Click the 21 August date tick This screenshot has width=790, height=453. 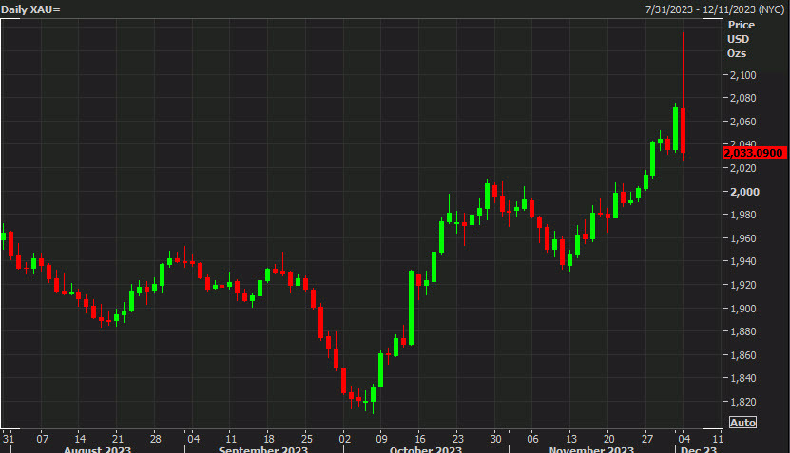coord(118,439)
